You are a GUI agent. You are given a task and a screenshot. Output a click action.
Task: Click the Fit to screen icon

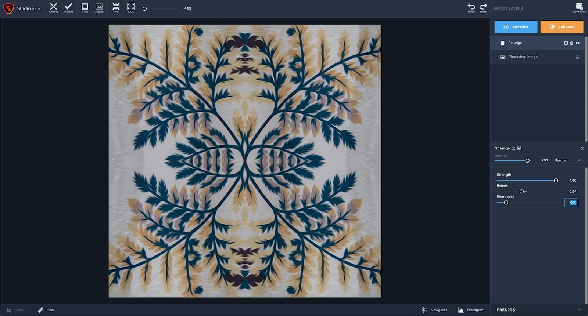coord(116,7)
